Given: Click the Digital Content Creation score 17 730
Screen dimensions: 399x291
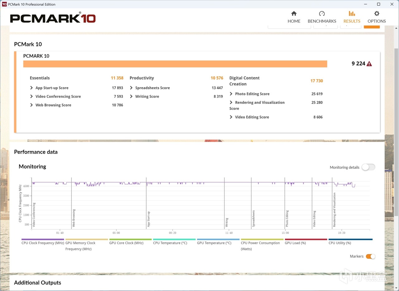Looking at the screenshot, I should 317,81.
